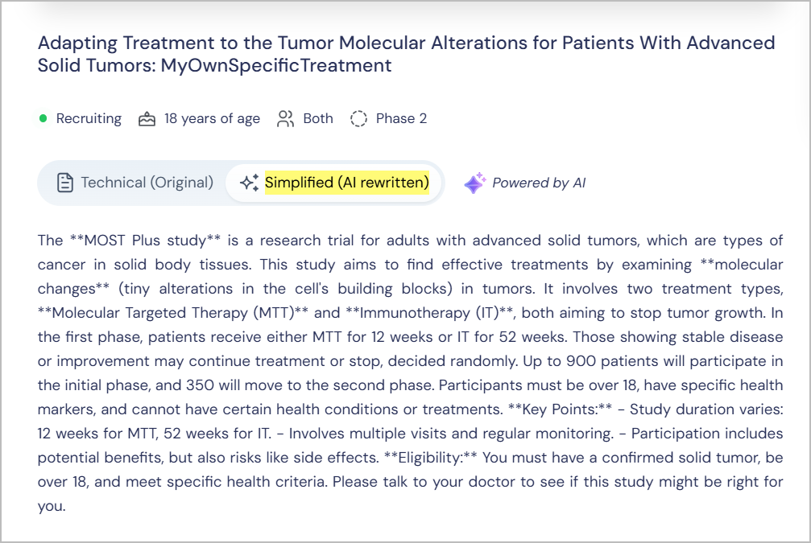Click the green Recruiting status dot
811x543 pixels.
[x=43, y=119]
